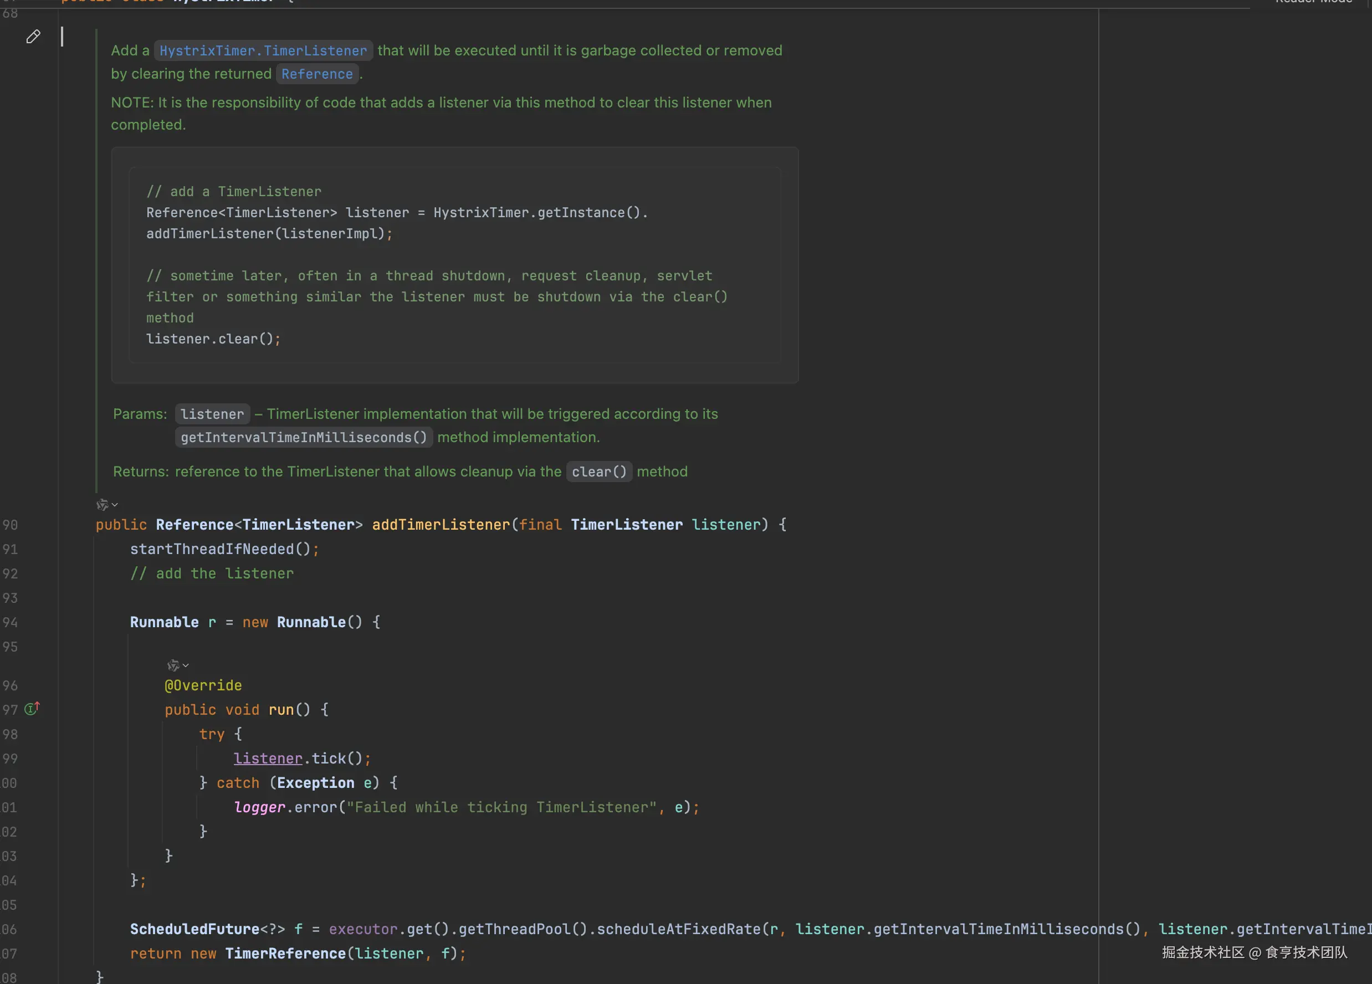Click the getIntervalTimeInMilliseconds() tag in Params doc

(x=304, y=437)
